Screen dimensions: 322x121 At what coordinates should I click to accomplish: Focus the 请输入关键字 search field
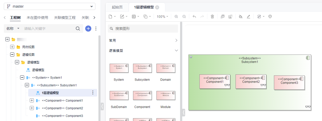click(48, 29)
